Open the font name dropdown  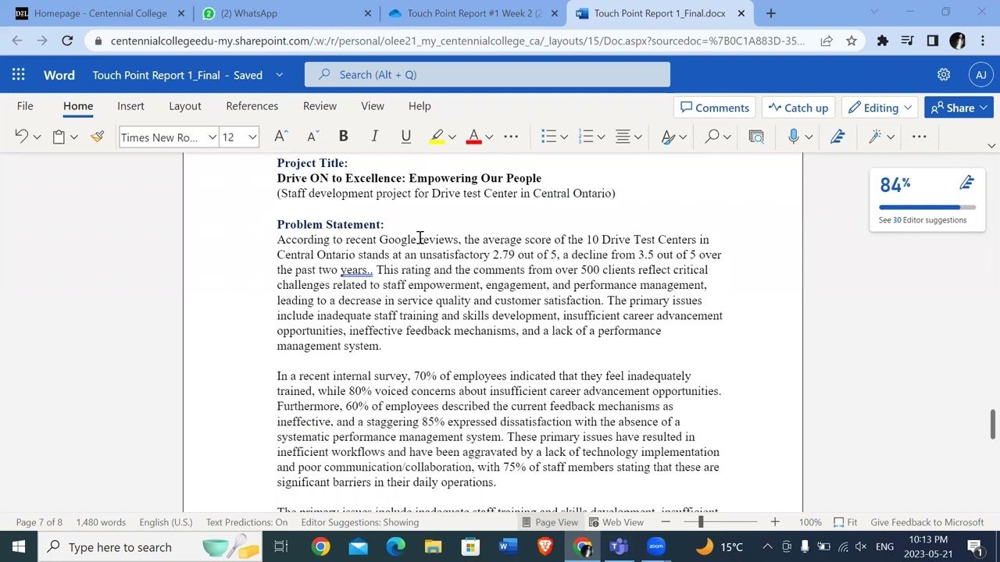click(212, 137)
